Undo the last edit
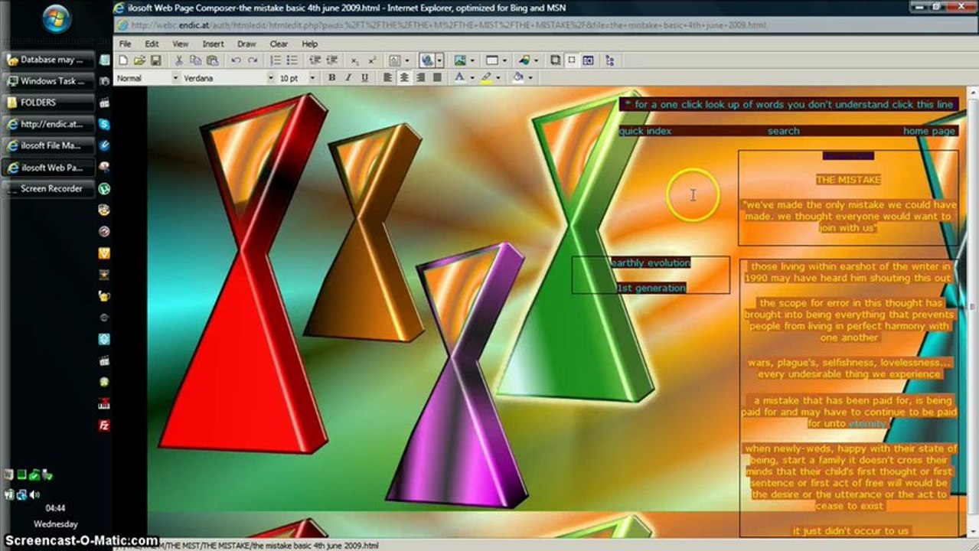Image resolution: width=979 pixels, height=551 pixels. [x=236, y=60]
